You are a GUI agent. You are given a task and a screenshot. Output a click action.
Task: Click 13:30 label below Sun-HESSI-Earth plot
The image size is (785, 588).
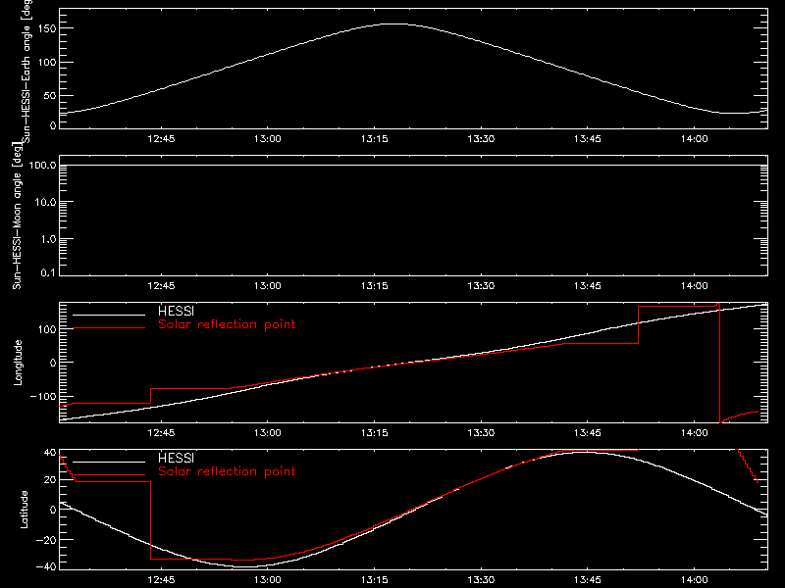pos(481,139)
